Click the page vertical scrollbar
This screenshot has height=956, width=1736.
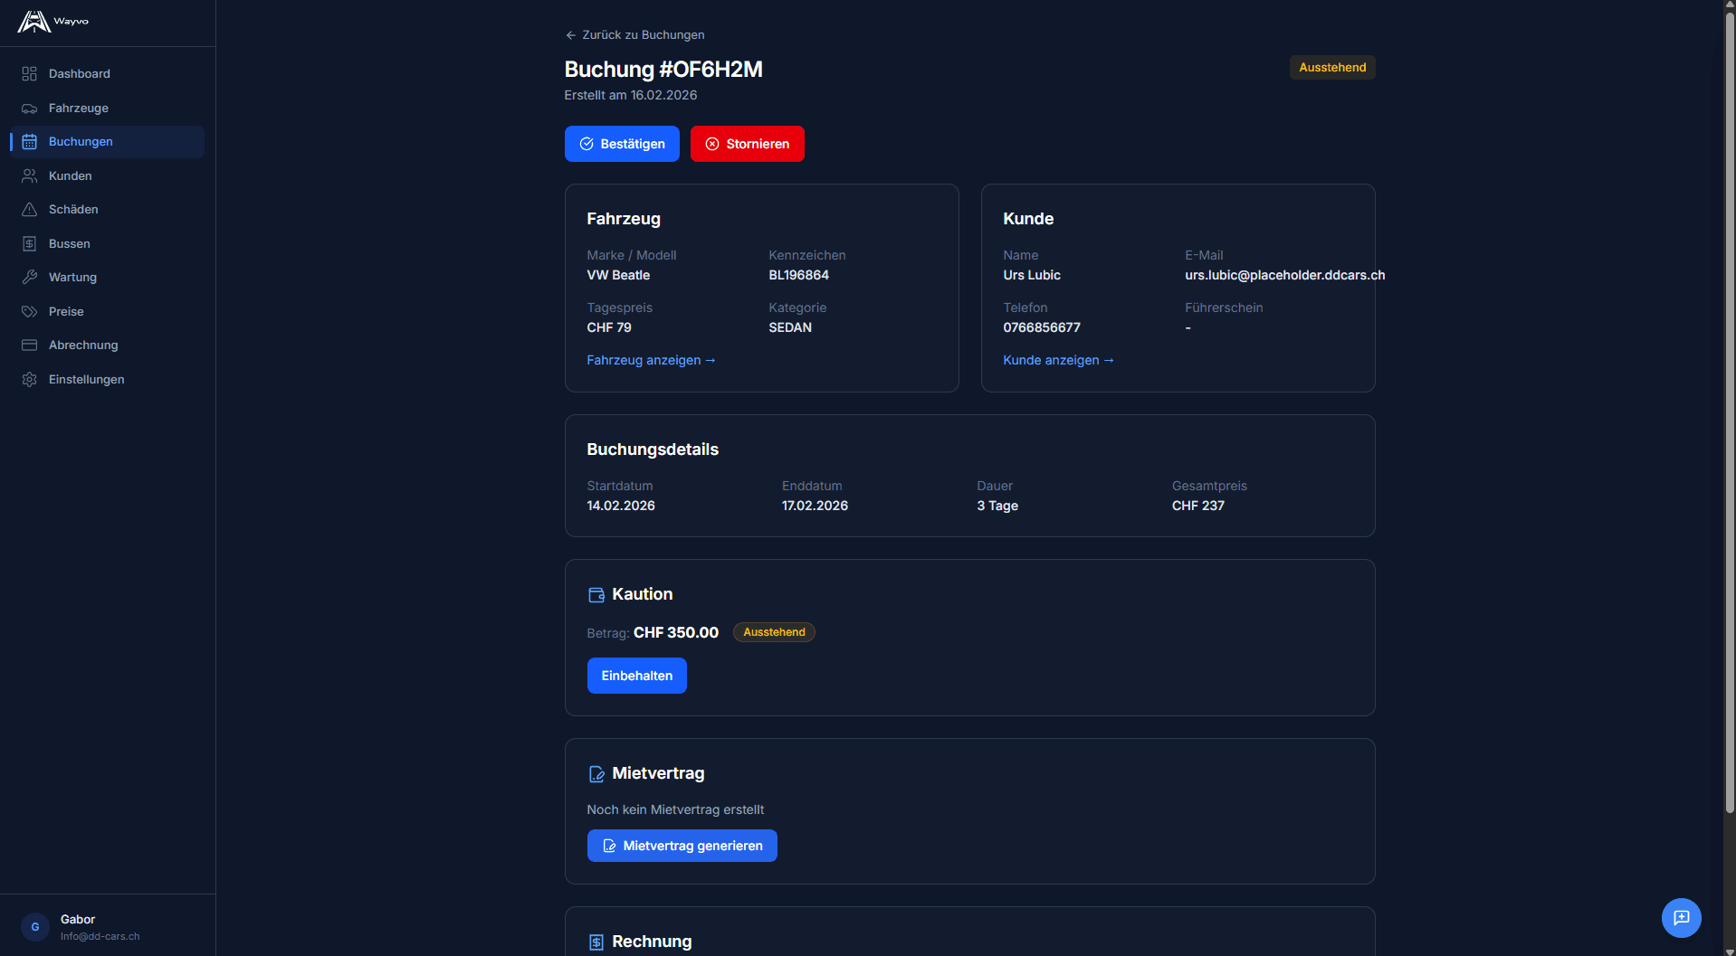click(x=1730, y=407)
